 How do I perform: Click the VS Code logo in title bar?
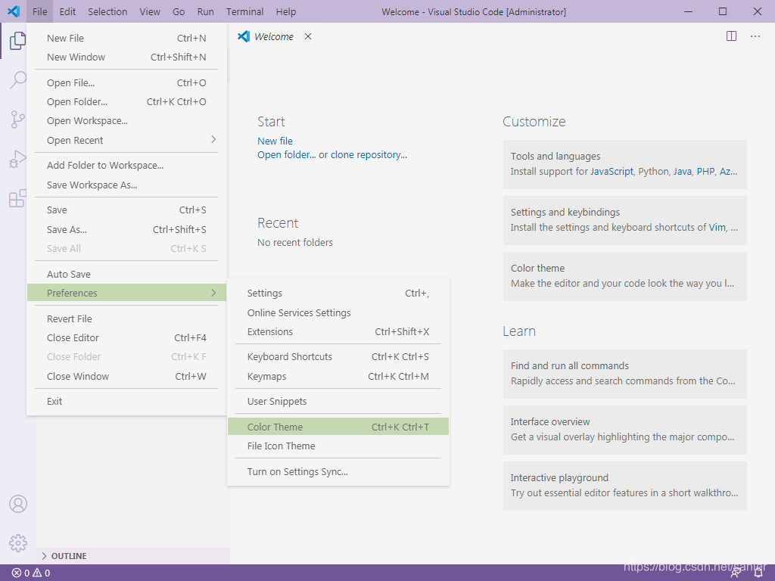[14, 11]
